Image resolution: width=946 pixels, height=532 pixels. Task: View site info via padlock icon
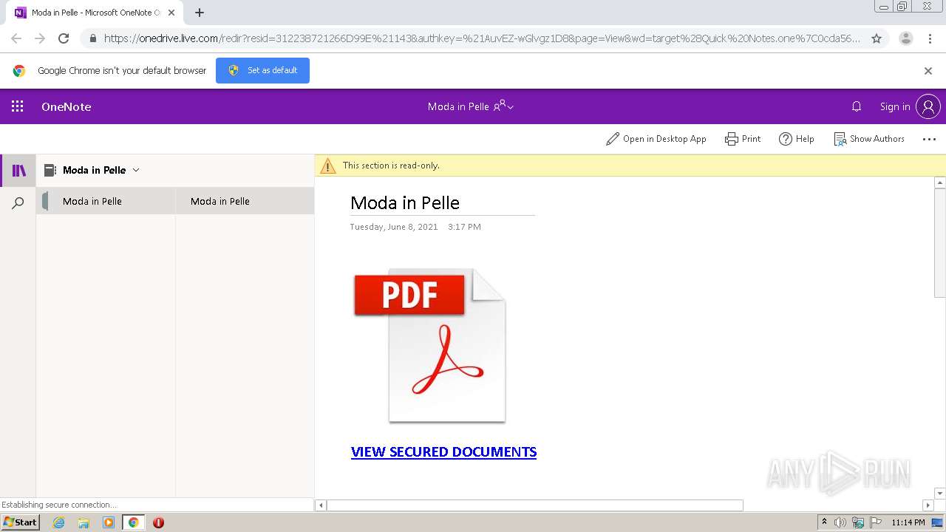pos(92,38)
